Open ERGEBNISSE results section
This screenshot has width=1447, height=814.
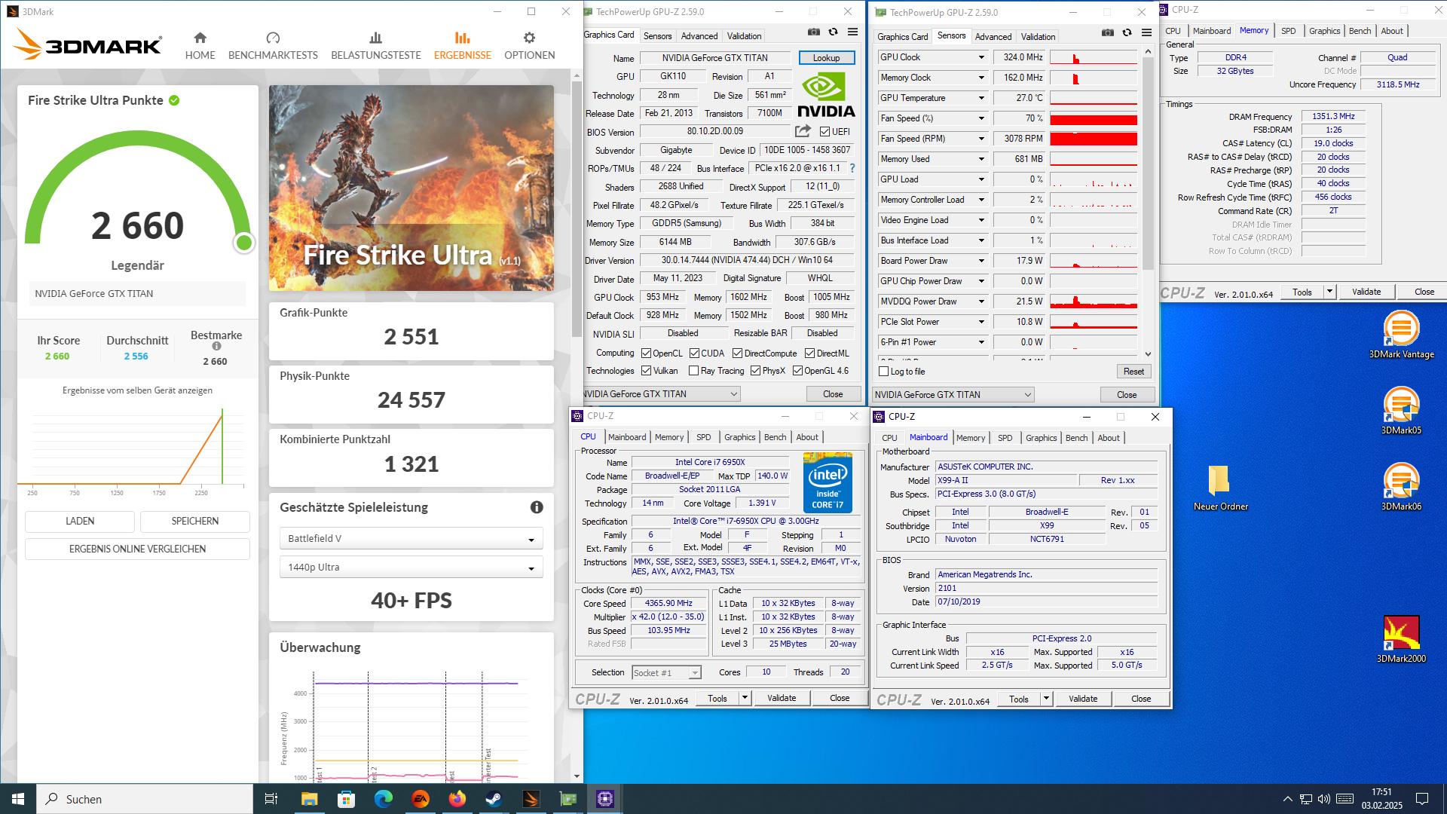pyautogui.click(x=462, y=46)
